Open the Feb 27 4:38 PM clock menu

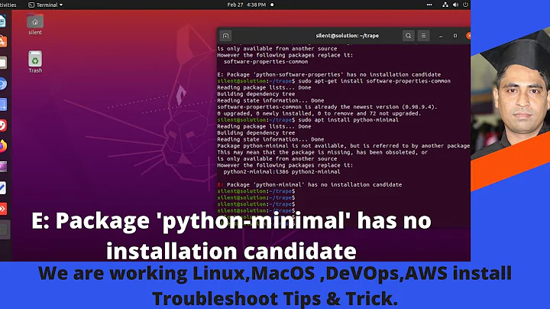click(x=246, y=5)
